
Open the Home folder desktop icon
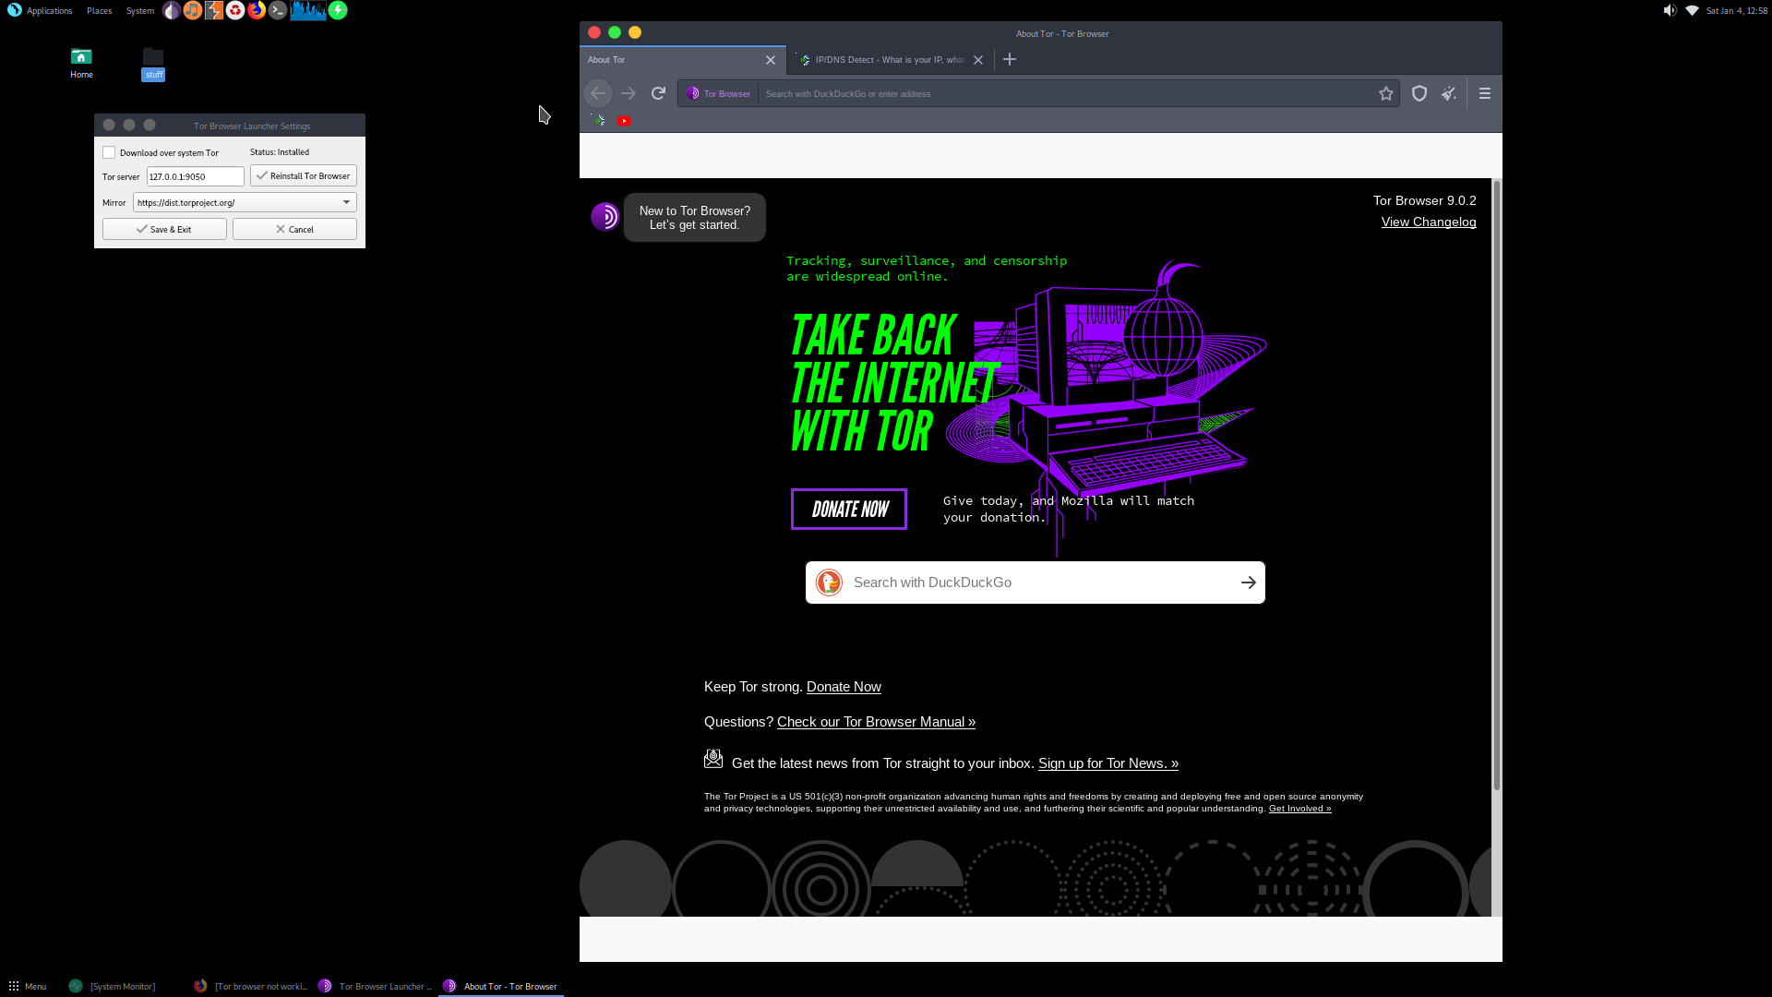tap(81, 63)
